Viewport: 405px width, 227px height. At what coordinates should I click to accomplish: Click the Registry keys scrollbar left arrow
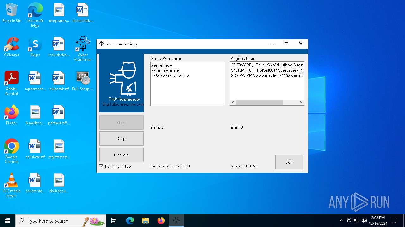tap(233, 102)
